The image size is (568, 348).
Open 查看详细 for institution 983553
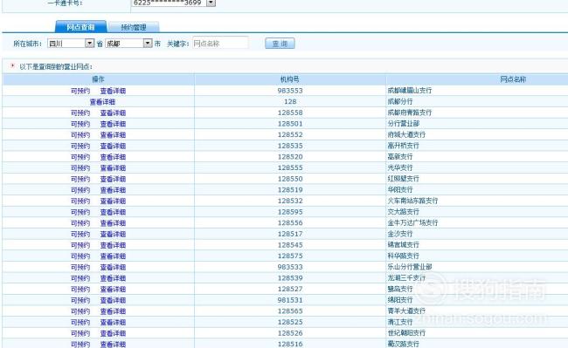[113, 91]
